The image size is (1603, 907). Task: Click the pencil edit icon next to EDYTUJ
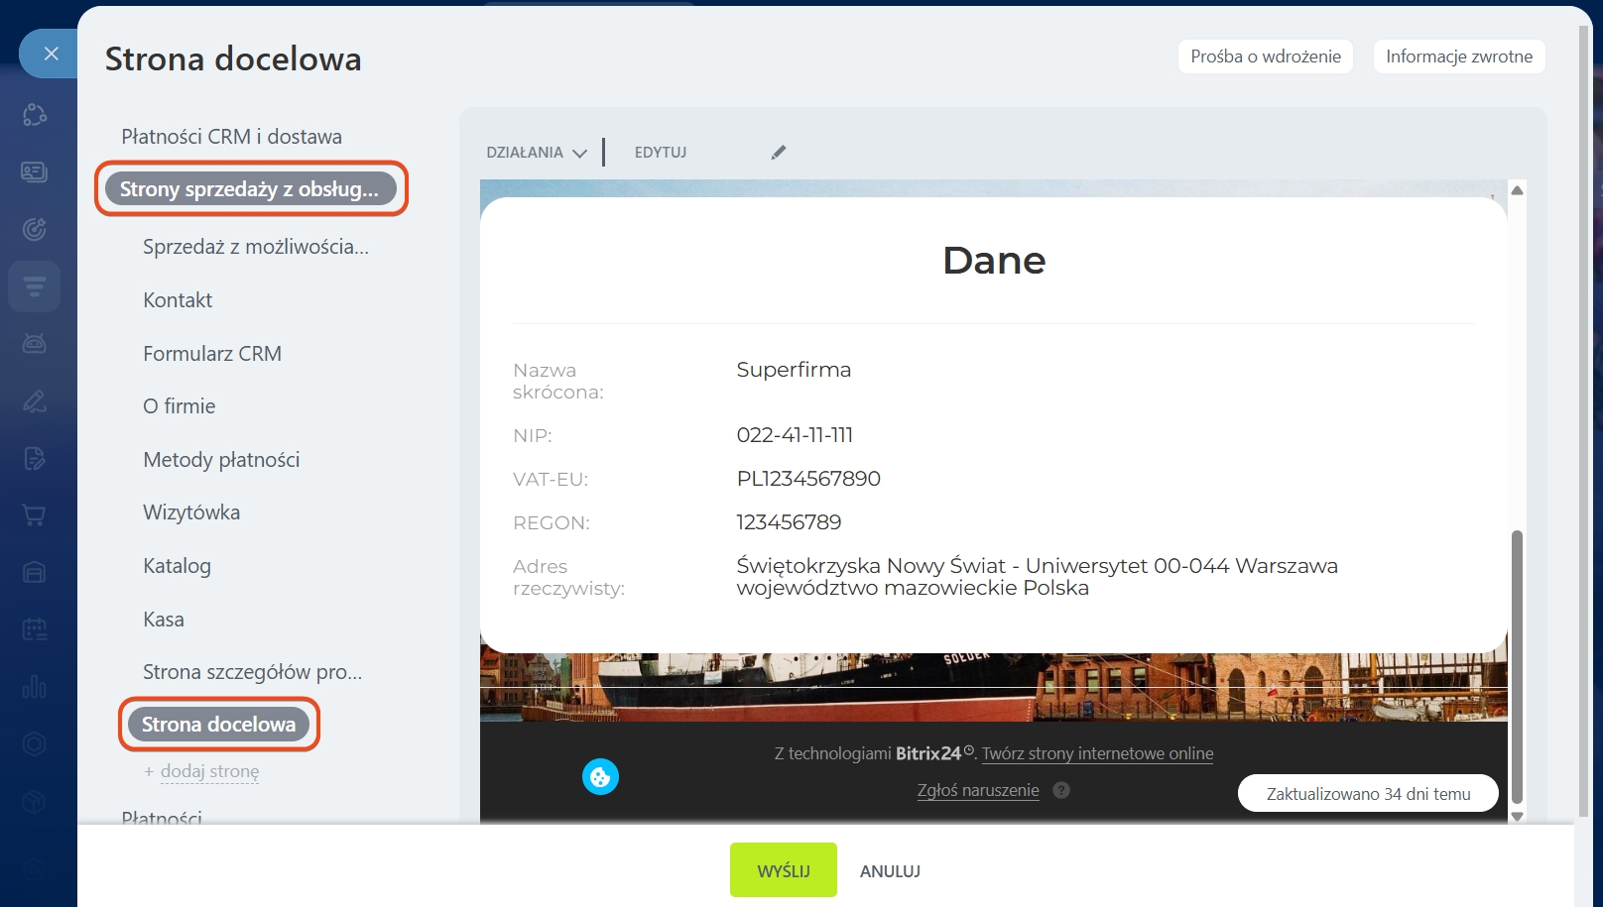[779, 152]
